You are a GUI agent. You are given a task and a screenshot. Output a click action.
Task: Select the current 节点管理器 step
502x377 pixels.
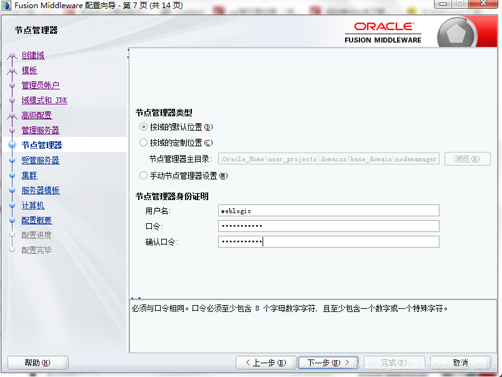42,145
